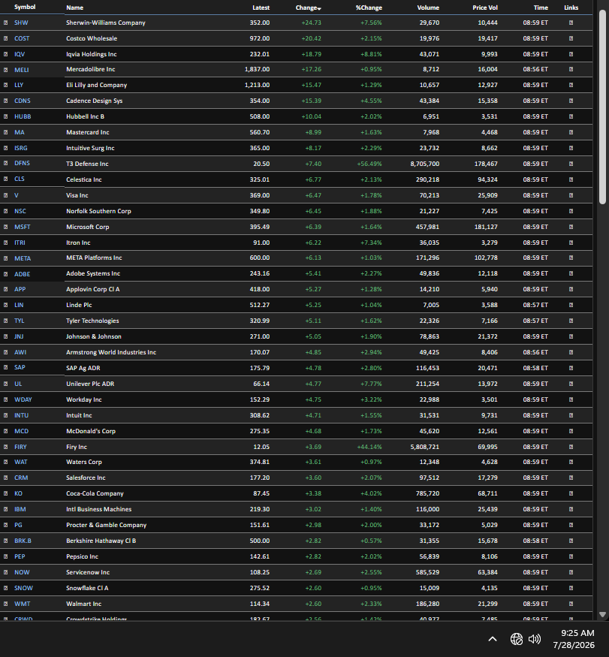Screen dimensions: 609x657
Task: Open the Links icon for ADBE row
Action: point(571,273)
